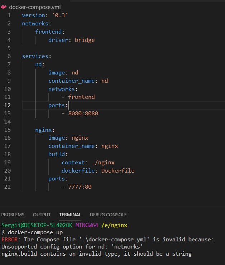Click the red ERROR word in terminal
The image size is (225, 265).
click(x=10, y=240)
